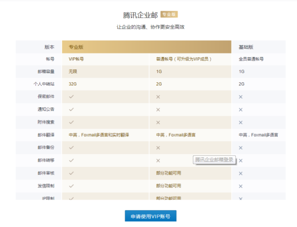Click the 腾讯企业邮箱登录 tooltip
This screenshot has height=227, width=297.
point(214,160)
